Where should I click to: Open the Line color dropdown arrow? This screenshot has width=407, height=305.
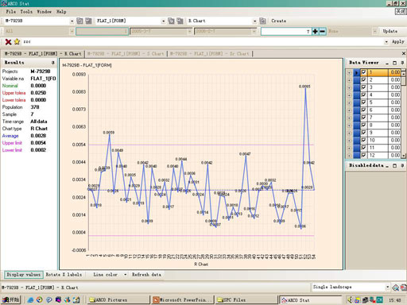pos(126,275)
